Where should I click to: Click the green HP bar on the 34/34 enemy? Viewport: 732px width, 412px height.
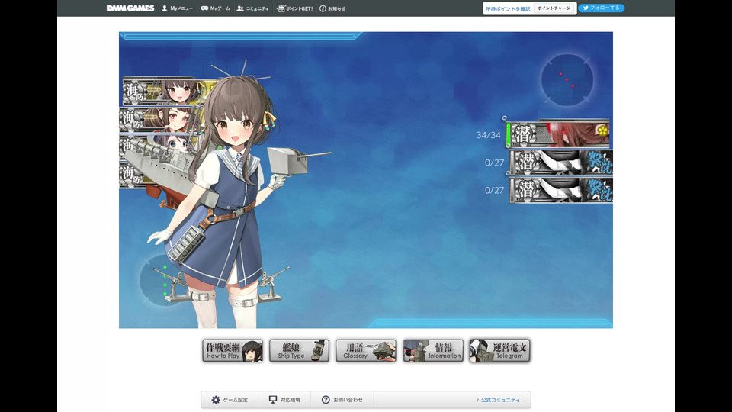(x=508, y=134)
